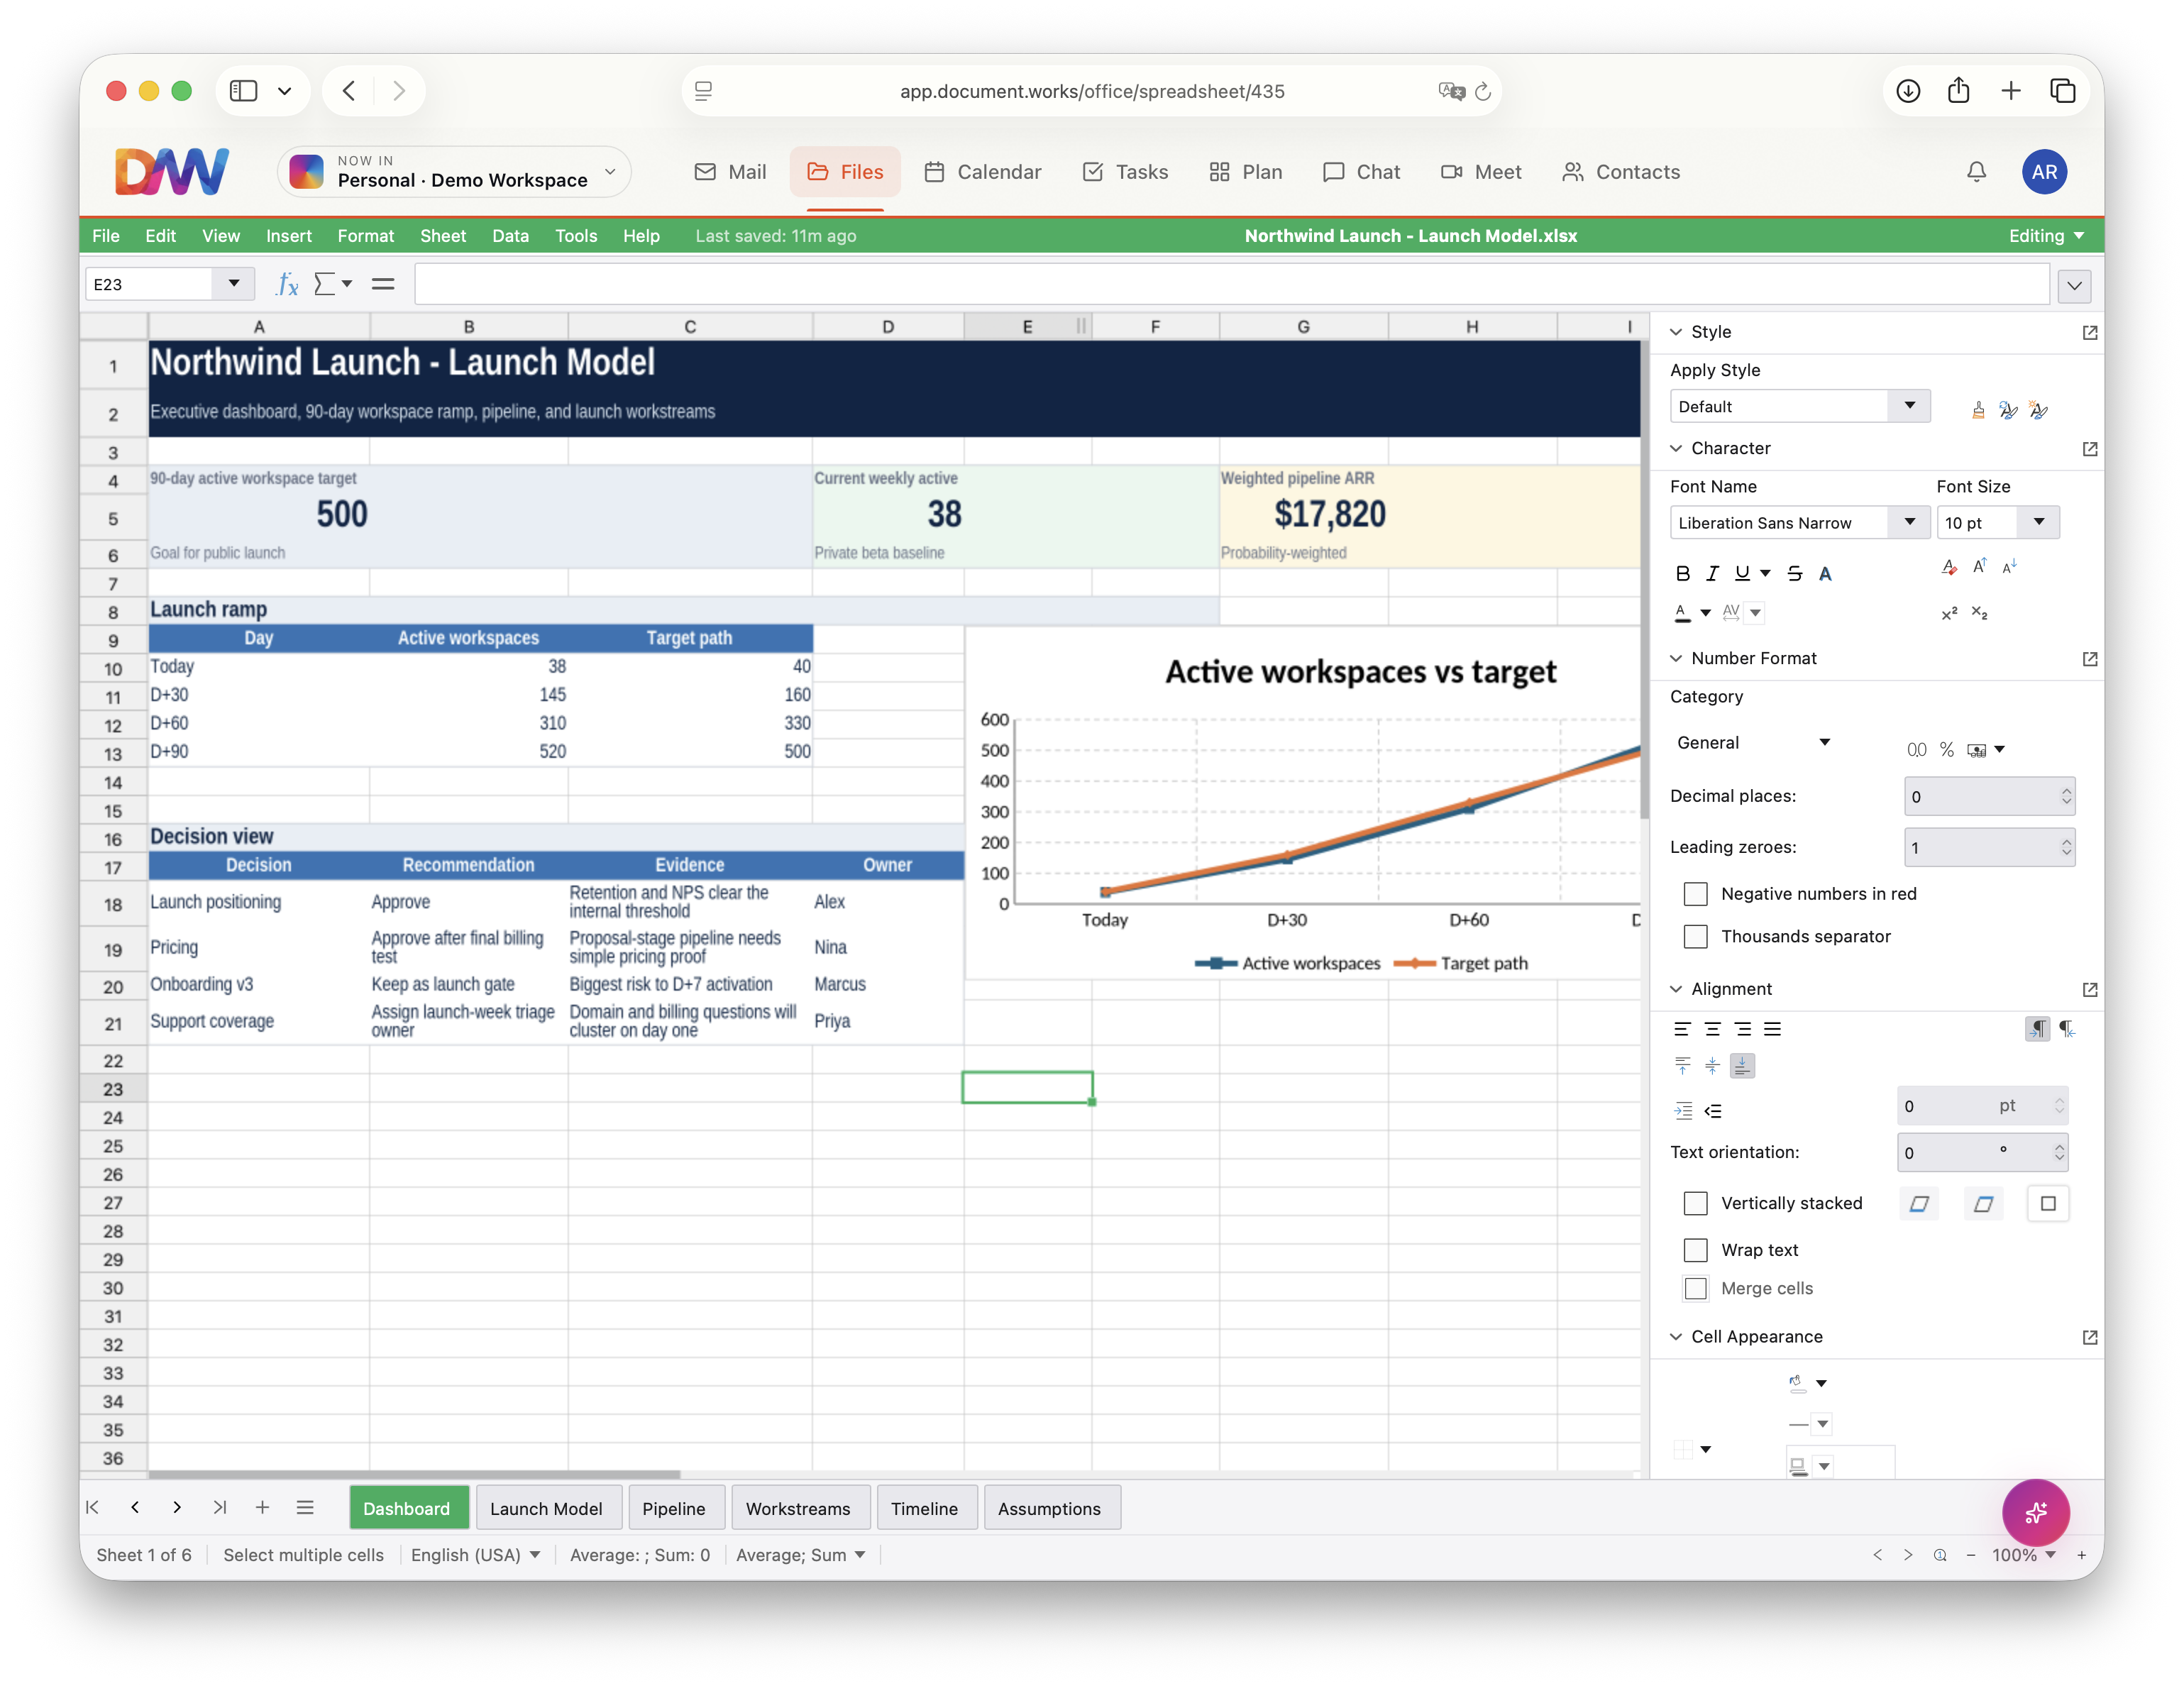Open number Category General dropdown
The height and width of the screenshot is (1686, 2184).
tap(1753, 743)
